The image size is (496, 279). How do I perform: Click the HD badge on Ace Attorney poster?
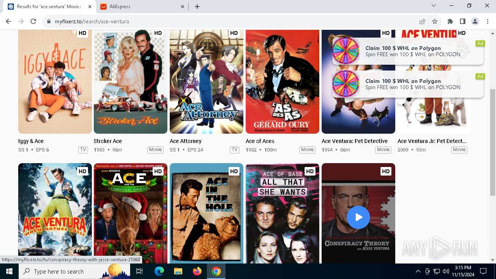234,33
